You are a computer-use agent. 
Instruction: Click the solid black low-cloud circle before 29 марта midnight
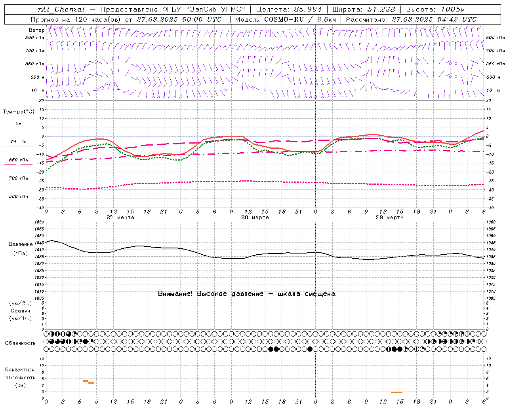pyautogui.click(x=310, y=349)
